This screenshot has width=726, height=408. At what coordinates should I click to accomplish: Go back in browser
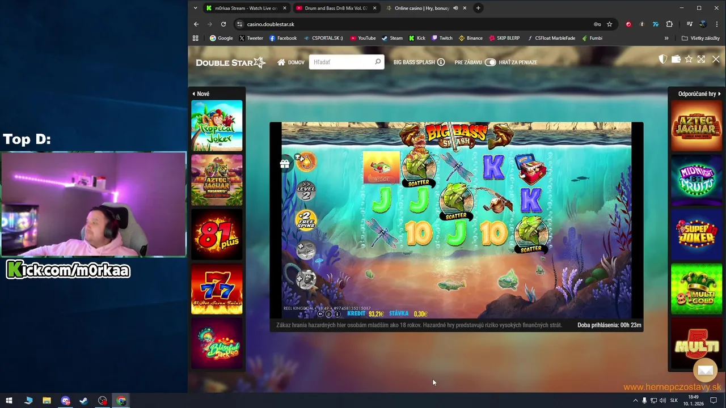(x=196, y=24)
